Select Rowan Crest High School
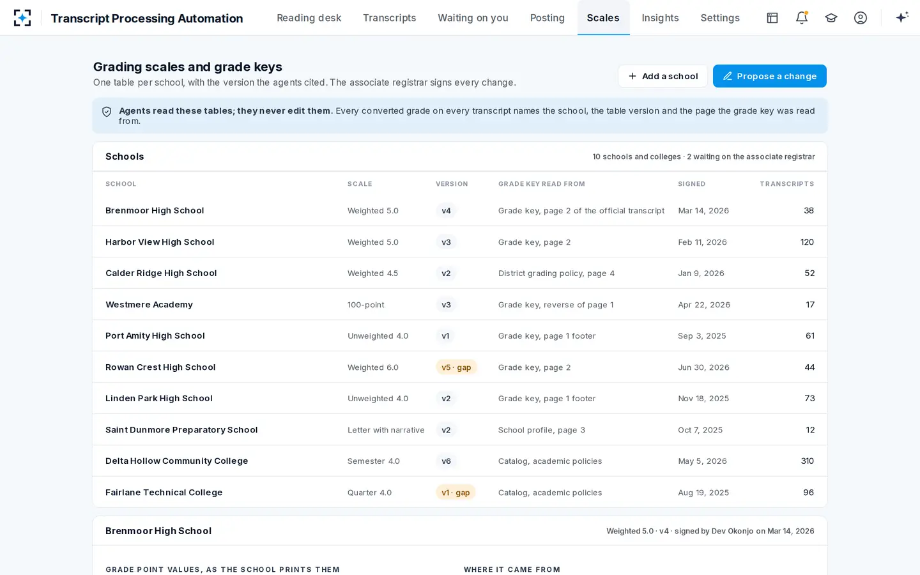 tap(460, 367)
